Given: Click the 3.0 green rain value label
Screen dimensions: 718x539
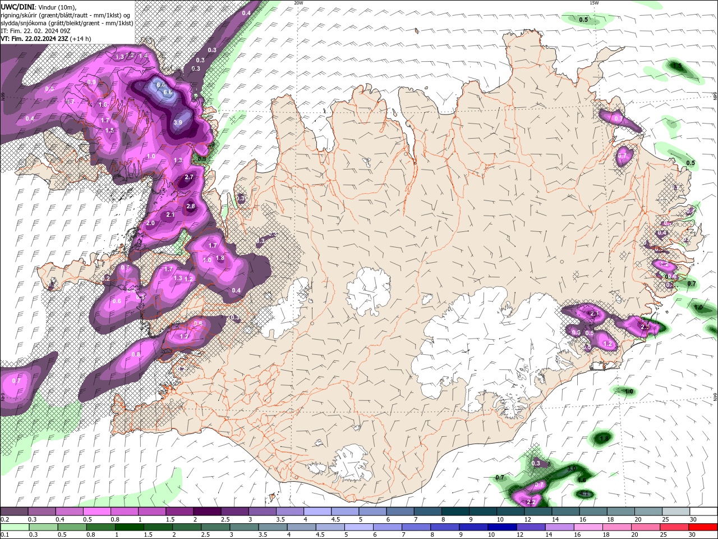Looking at the screenshot, I should tap(572, 468).
